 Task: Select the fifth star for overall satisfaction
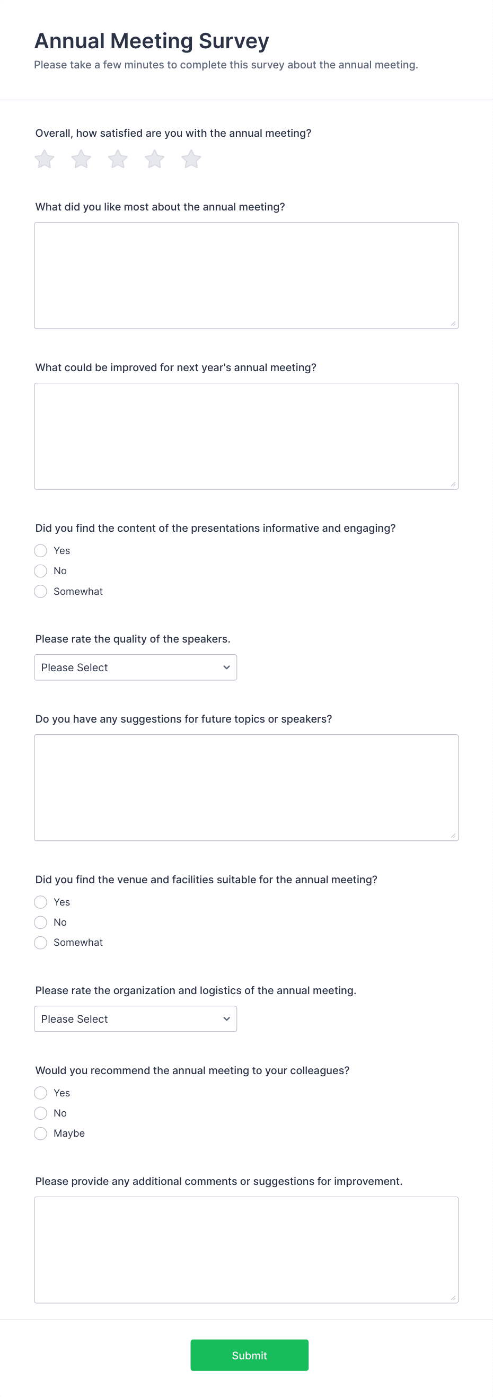pyautogui.click(x=190, y=159)
